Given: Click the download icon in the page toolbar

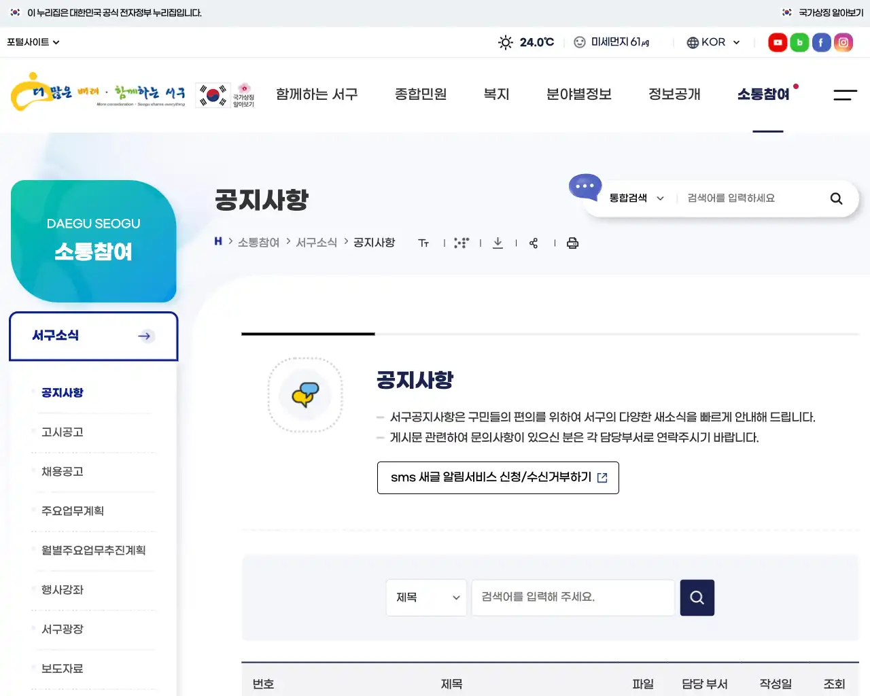Looking at the screenshot, I should [498, 243].
